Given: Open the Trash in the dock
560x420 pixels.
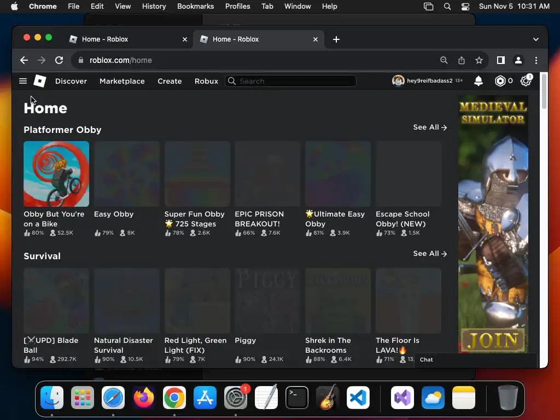Looking at the screenshot, I should 508,398.
